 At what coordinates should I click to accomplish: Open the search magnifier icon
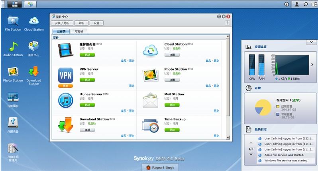click(x=306, y=4)
